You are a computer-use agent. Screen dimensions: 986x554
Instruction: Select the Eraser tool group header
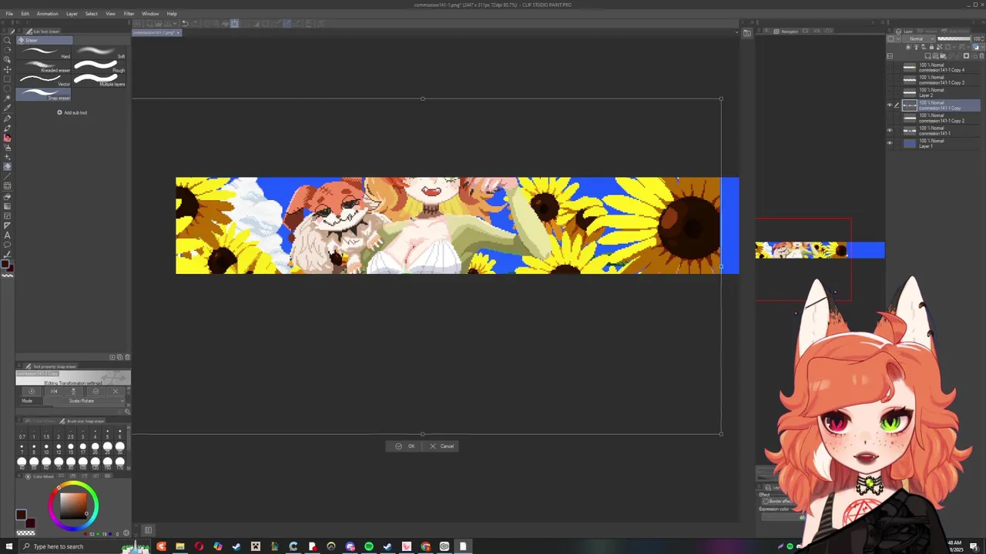pyautogui.click(x=45, y=40)
